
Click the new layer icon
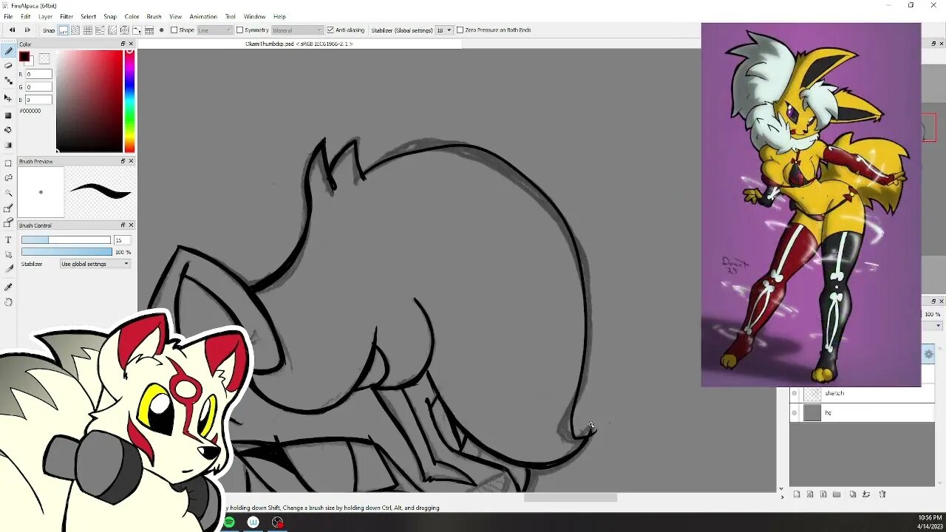pos(797,494)
